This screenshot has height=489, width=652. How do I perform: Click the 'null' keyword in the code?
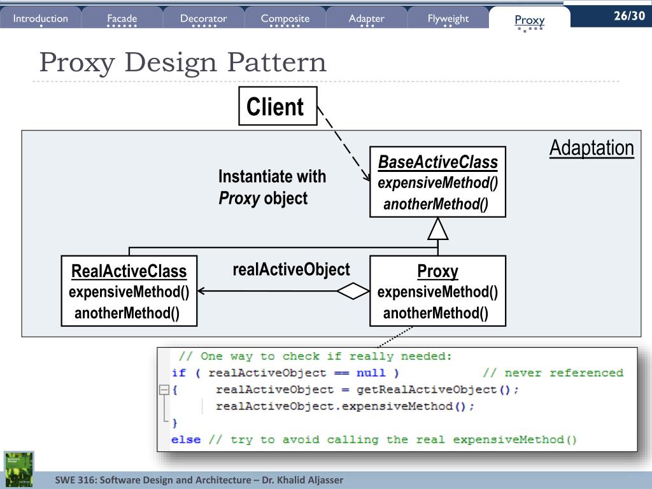pyautogui.click(x=371, y=372)
